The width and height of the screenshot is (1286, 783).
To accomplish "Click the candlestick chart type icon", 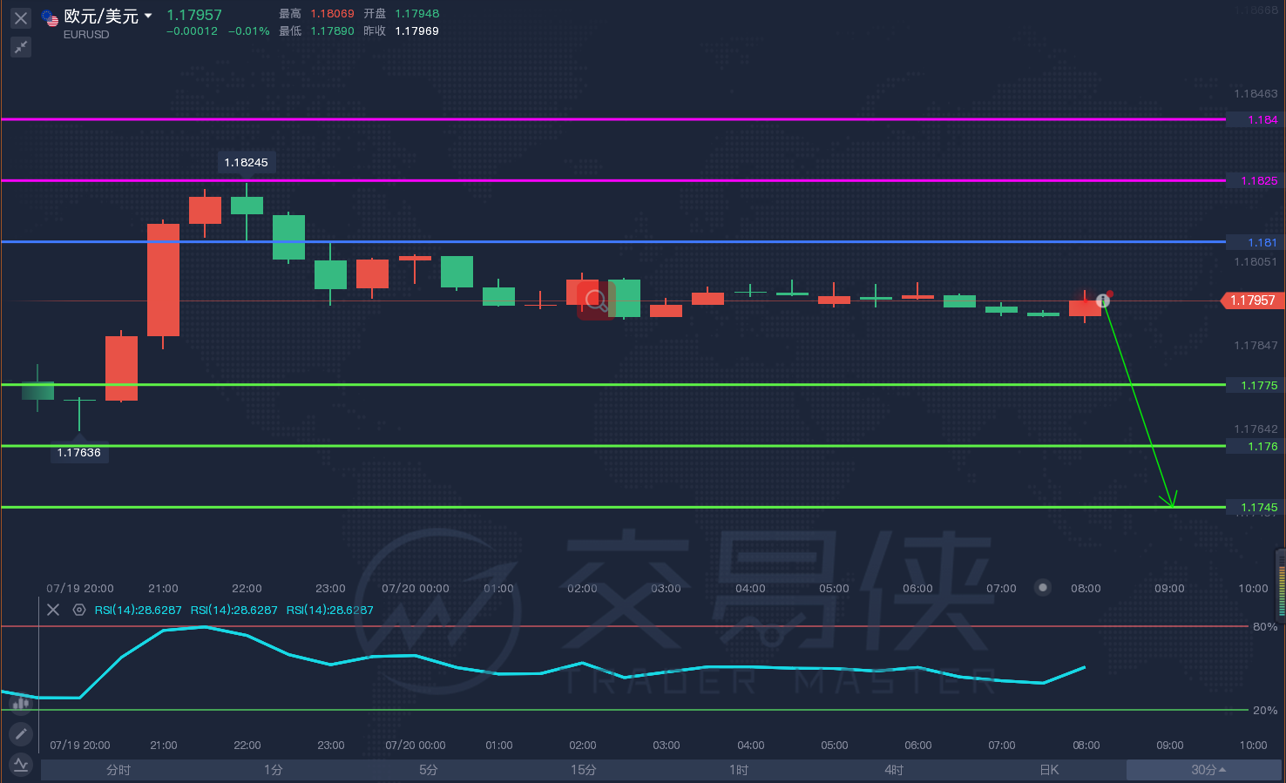I will click(21, 704).
